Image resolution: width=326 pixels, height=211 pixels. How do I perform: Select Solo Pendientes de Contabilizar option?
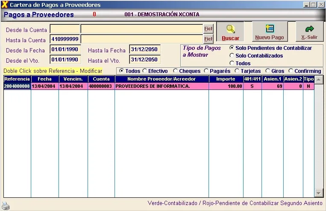click(x=232, y=48)
